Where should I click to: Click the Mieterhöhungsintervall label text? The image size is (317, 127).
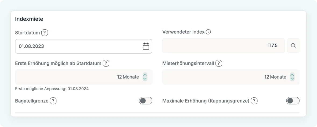pyautogui.click(x=188, y=63)
